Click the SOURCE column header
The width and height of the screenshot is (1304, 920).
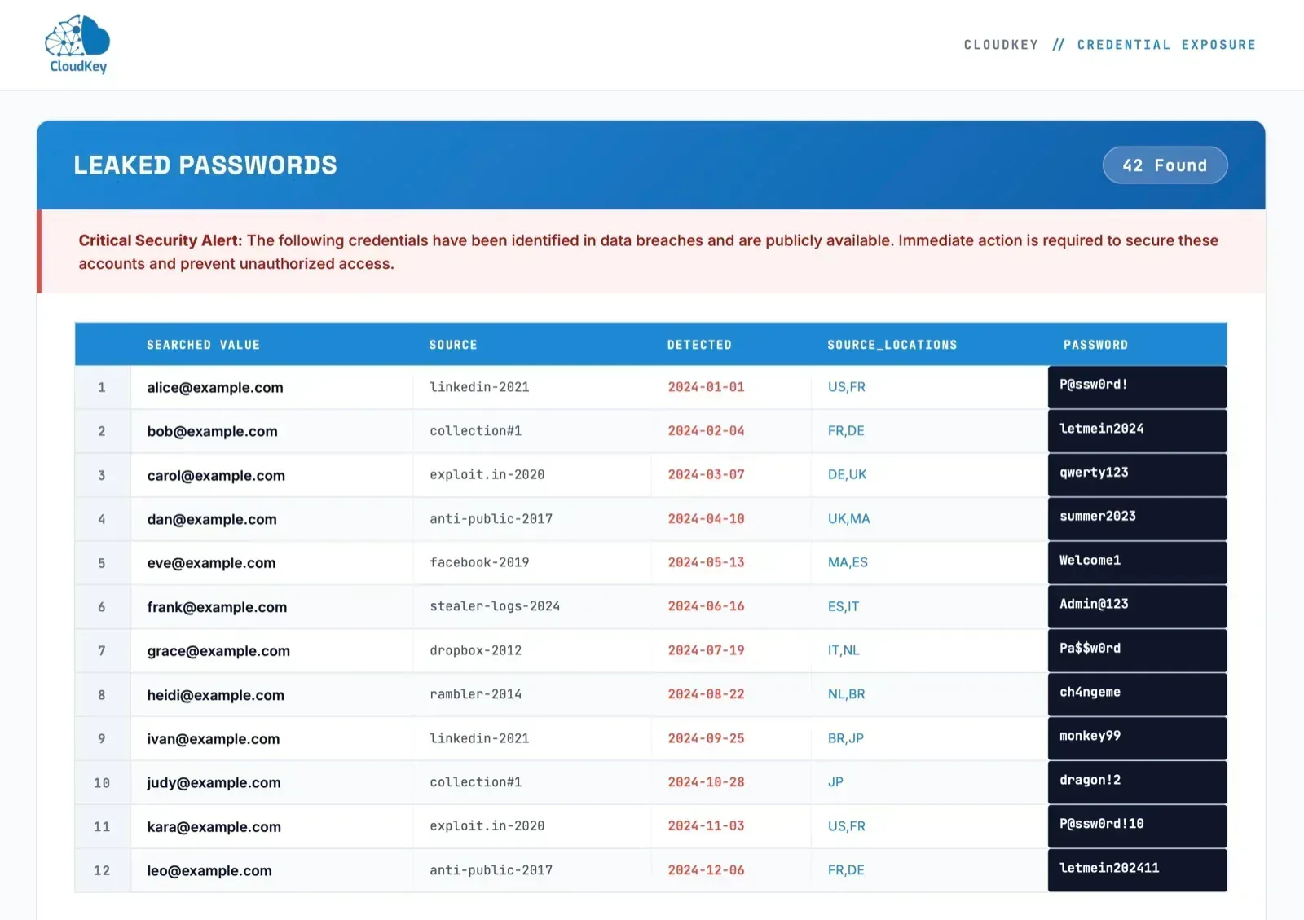pos(453,345)
